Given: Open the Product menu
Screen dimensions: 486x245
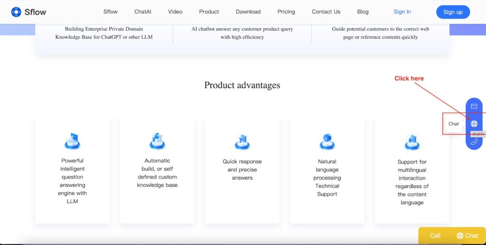Looking at the screenshot, I should pos(209,12).
